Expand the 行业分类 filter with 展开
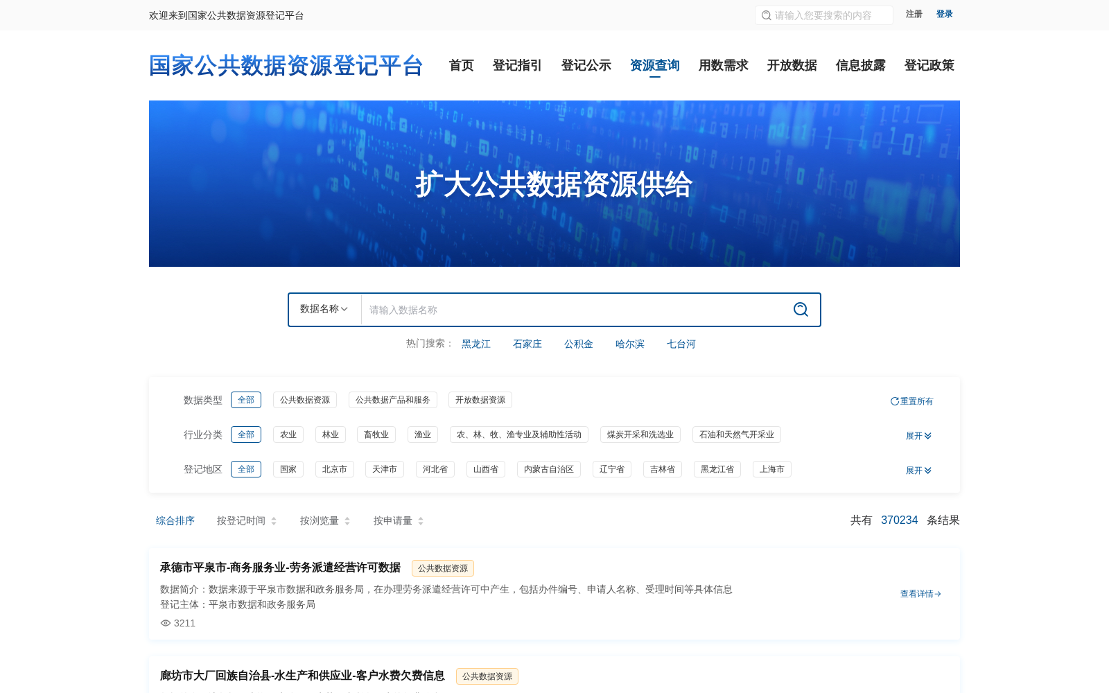Image resolution: width=1109 pixels, height=693 pixels. point(918,435)
